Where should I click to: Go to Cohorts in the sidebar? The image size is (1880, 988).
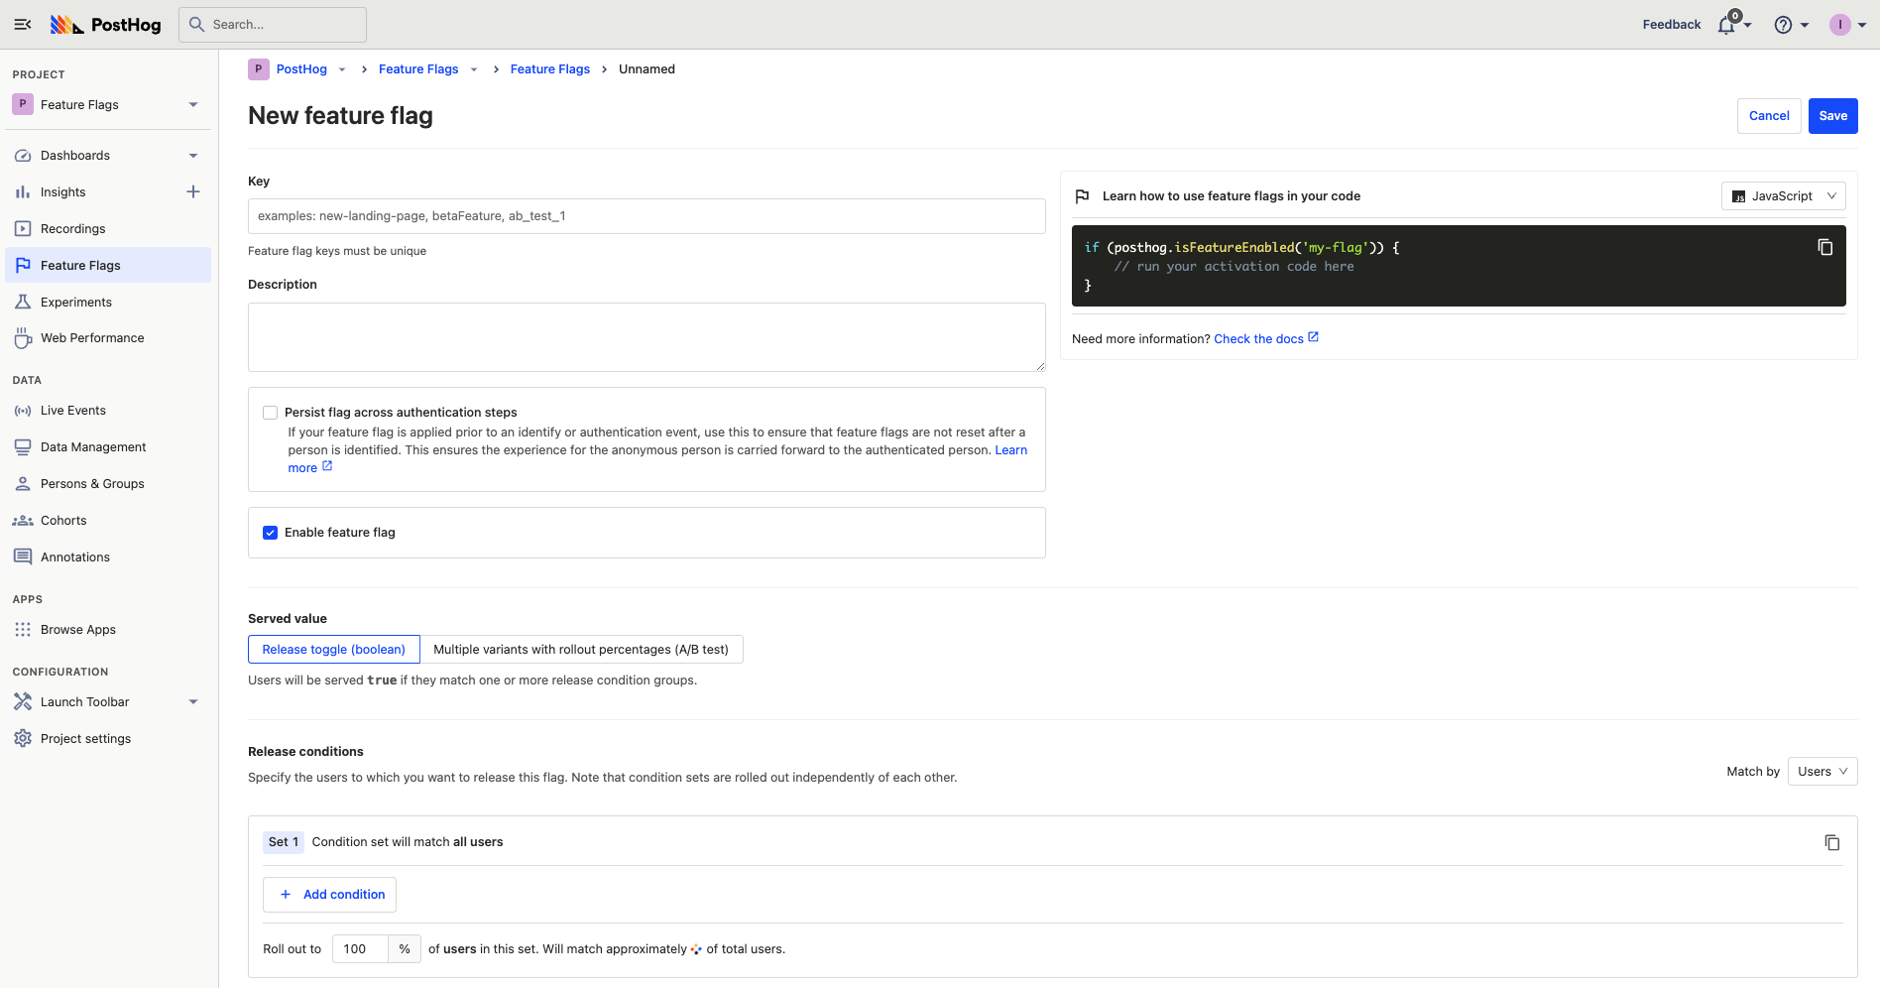click(x=63, y=521)
